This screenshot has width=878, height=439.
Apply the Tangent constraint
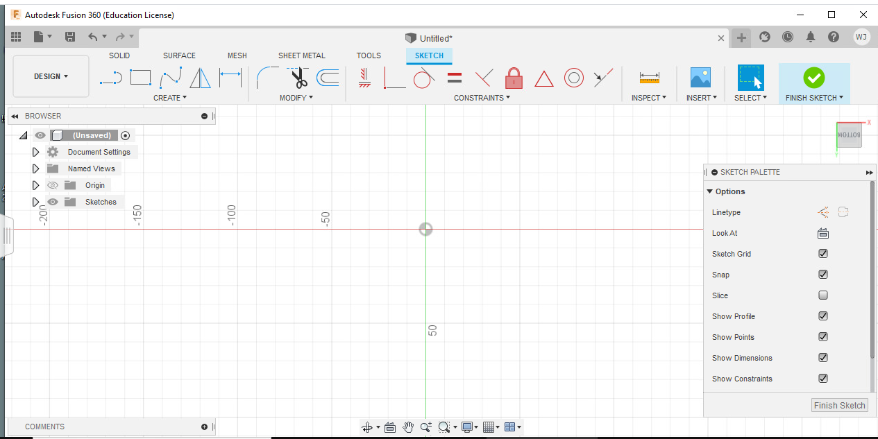pos(423,78)
